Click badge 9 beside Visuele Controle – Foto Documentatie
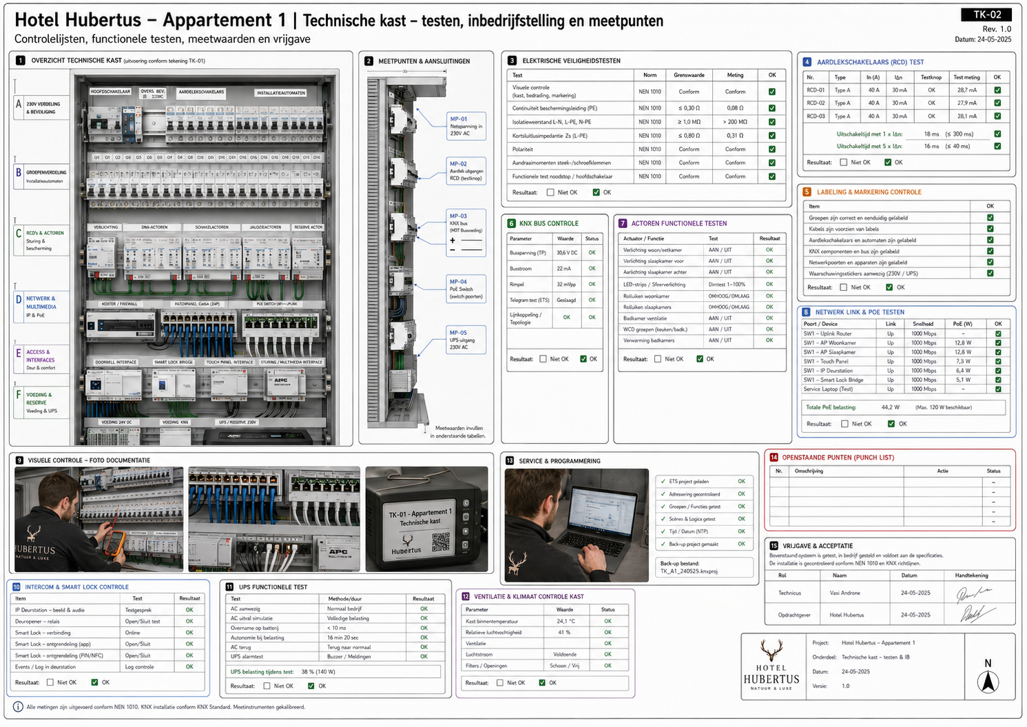Image resolution: width=1027 pixels, height=727 pixels. 19,460
